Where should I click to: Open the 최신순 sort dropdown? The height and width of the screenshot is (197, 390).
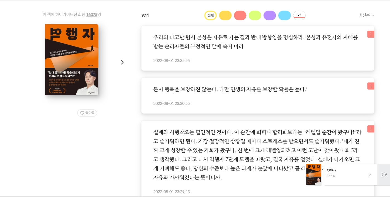(366, 15)
